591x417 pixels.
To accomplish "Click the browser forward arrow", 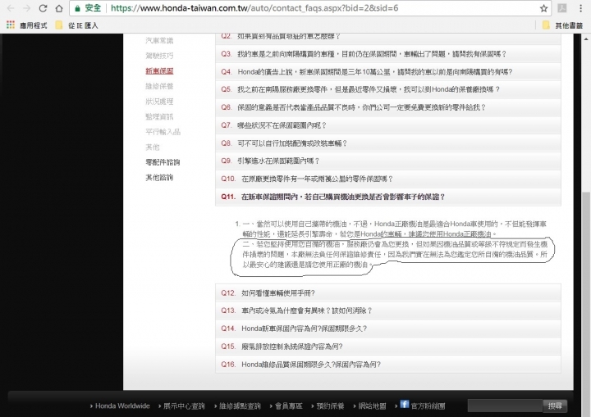I will point(26,8).
